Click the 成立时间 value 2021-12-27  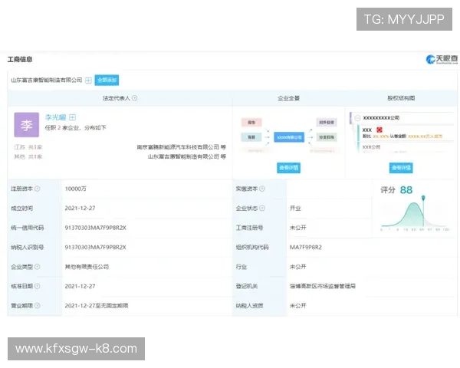point(80,208)
